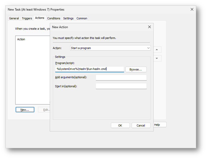Click the move action up arrow button
Image resolution: width=207 pixels, height=159 pixels.
coord(157,50)
